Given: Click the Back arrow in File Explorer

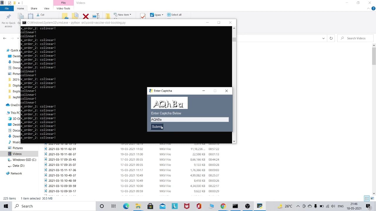Looking at the screenshot, I should [5, 38].
